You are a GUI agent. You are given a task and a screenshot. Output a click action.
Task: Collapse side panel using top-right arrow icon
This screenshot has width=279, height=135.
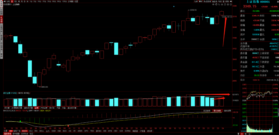coord(231,2)
